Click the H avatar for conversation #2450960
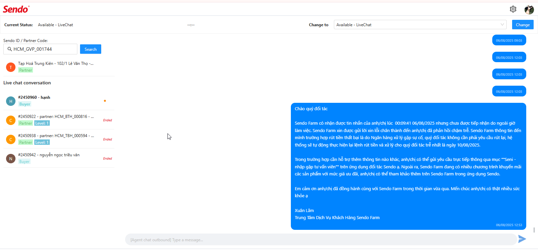538x251 pixels. click(11, 101)
